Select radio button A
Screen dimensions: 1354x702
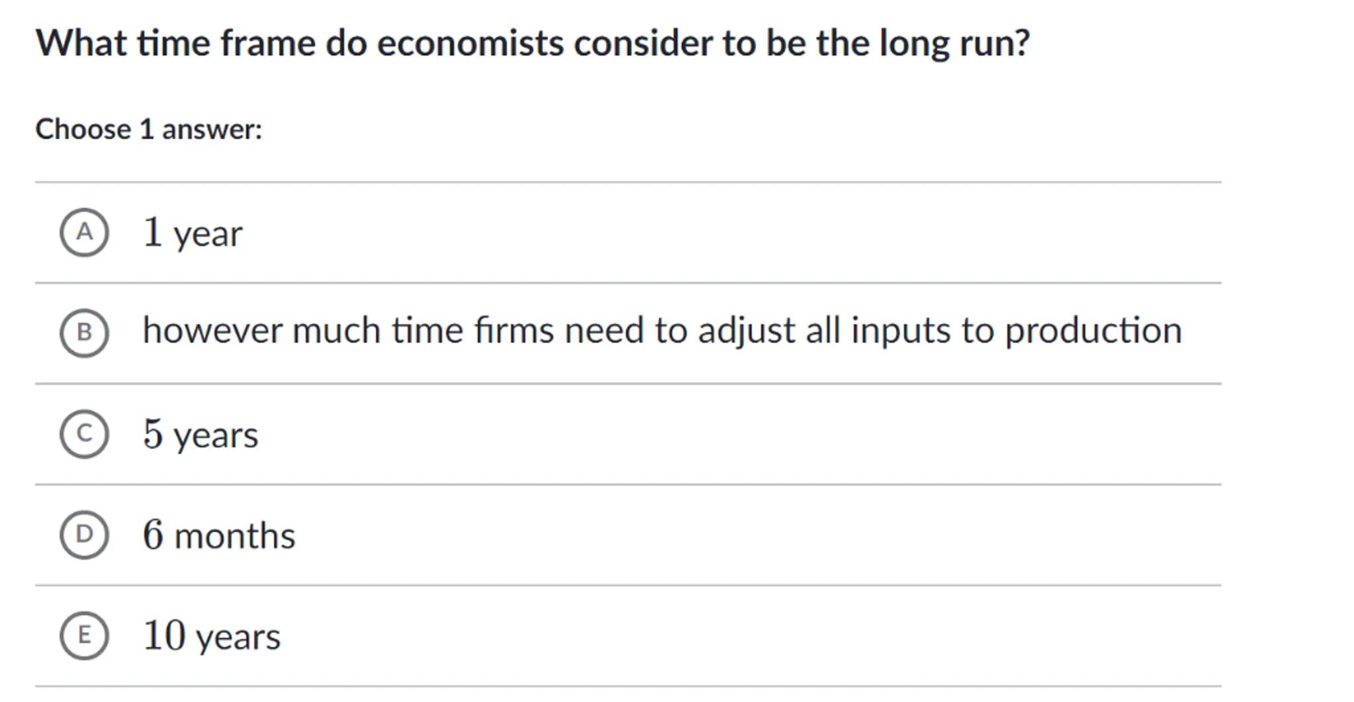tap(84, 232)
